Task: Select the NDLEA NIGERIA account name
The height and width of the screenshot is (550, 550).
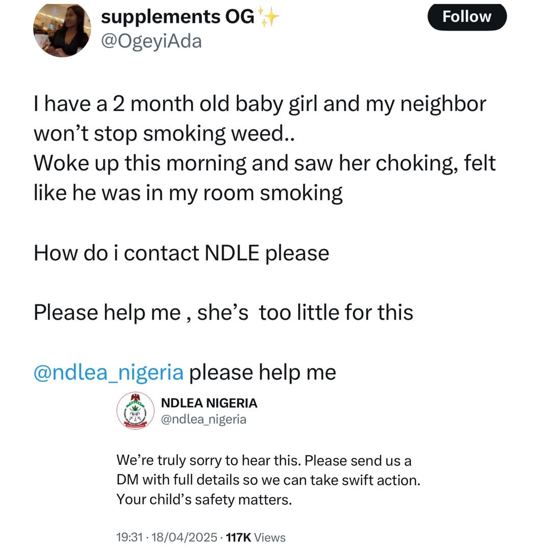Action: 209,403
